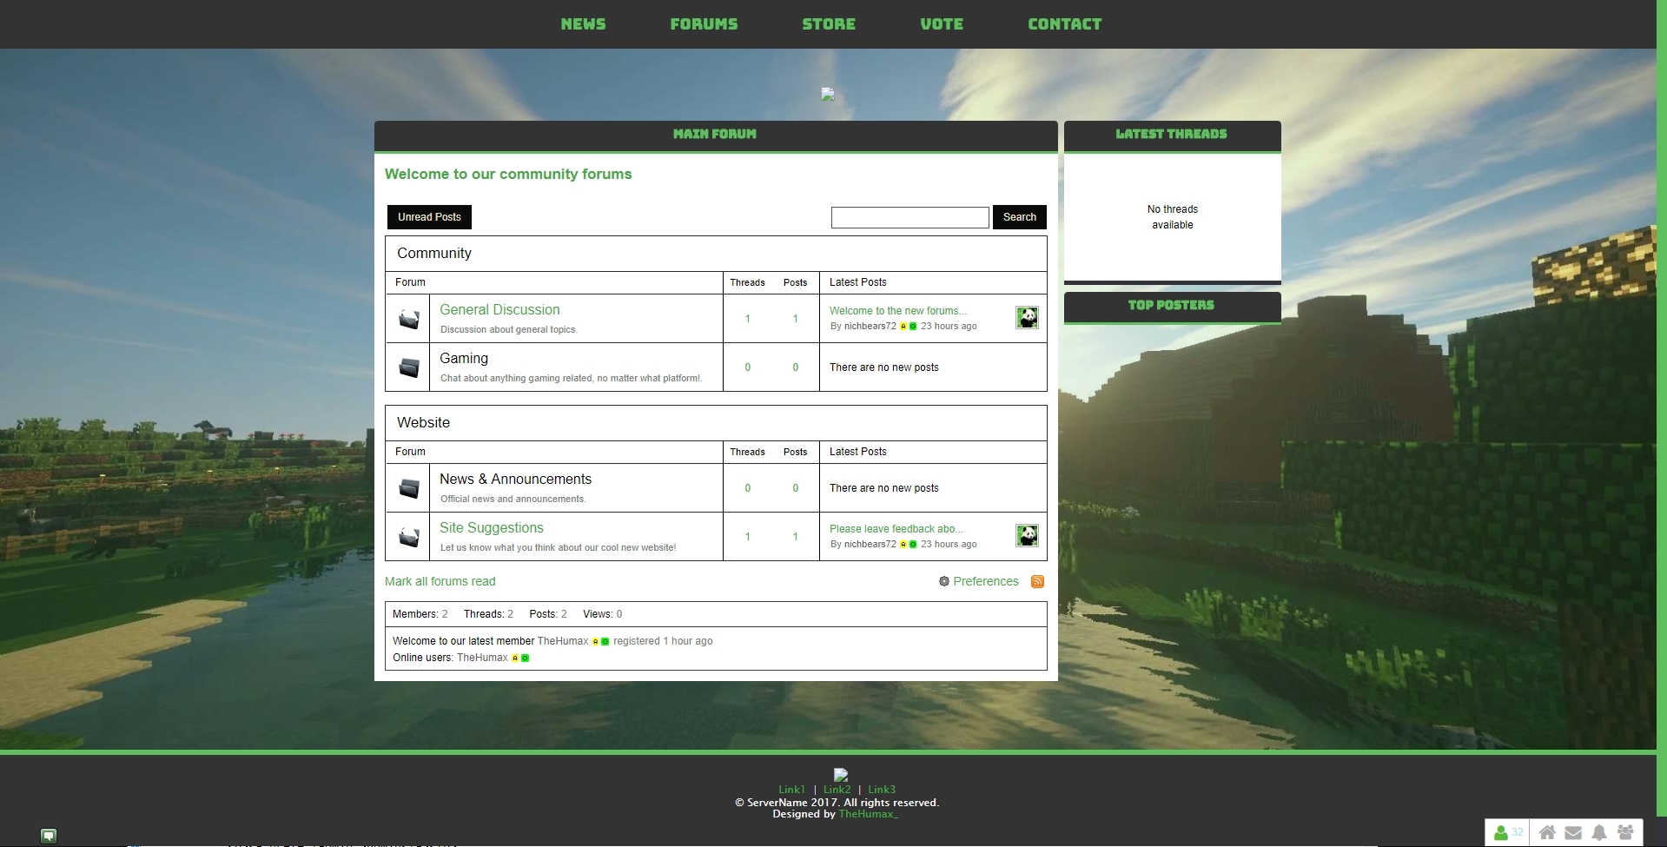Click the Search button
The height and width of the screenshot is (847, 1667).
[x=1020, y=217]
